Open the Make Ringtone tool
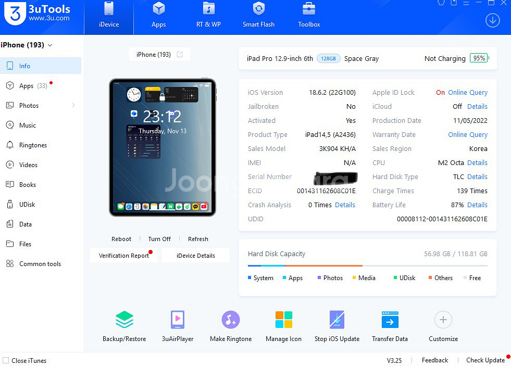 click(x=230, y=320)
